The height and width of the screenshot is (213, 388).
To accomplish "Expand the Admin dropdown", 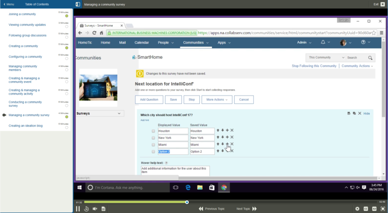I will [x=304, y=43].
